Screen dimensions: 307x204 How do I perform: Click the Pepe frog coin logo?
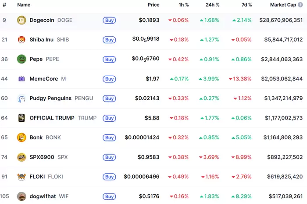pos(21,59)
